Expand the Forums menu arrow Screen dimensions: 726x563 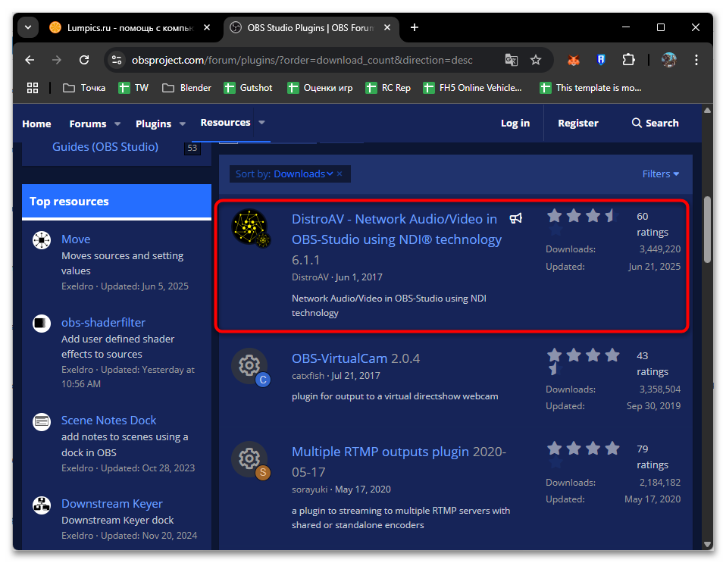pyautogui.click(x=117, y=124)
